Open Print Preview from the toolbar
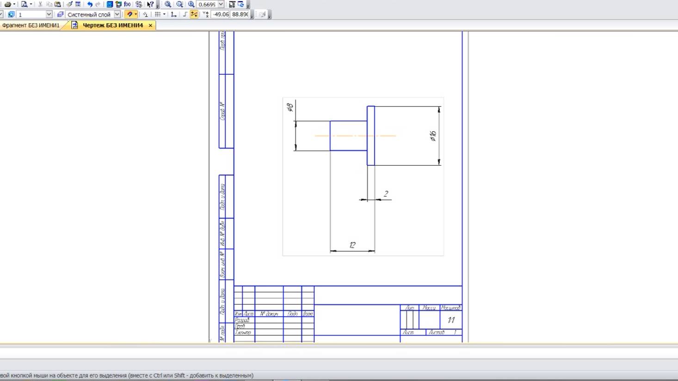The height and width of the screenshot is (381, 678). click(x=24, y=4)
